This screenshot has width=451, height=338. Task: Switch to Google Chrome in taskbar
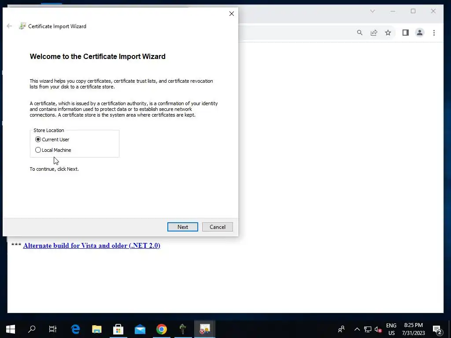pyautogui.click(x=161, y=329)
